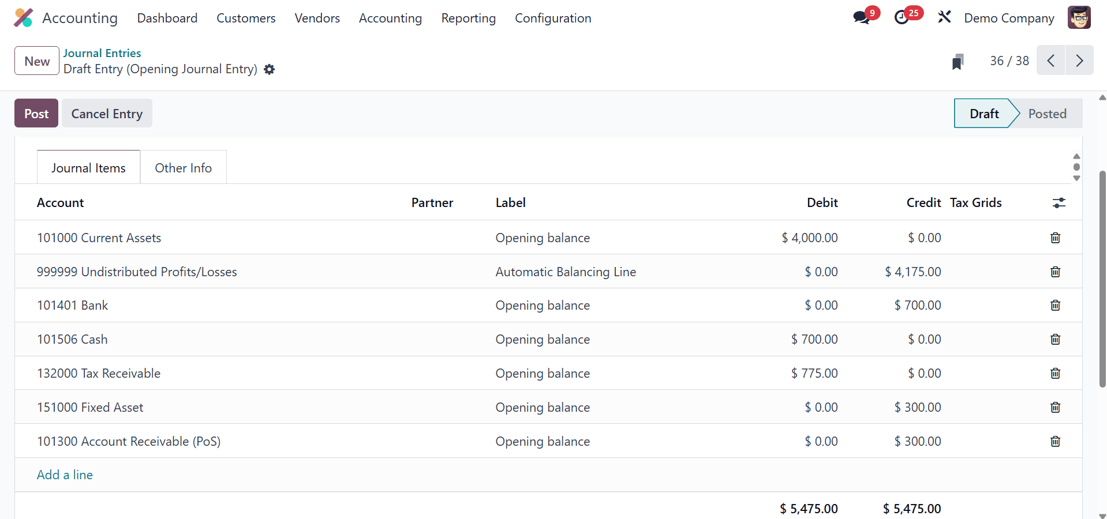Delete the 101000 Current Assets line
The image size is (1107, 519).
point(1055,238)
